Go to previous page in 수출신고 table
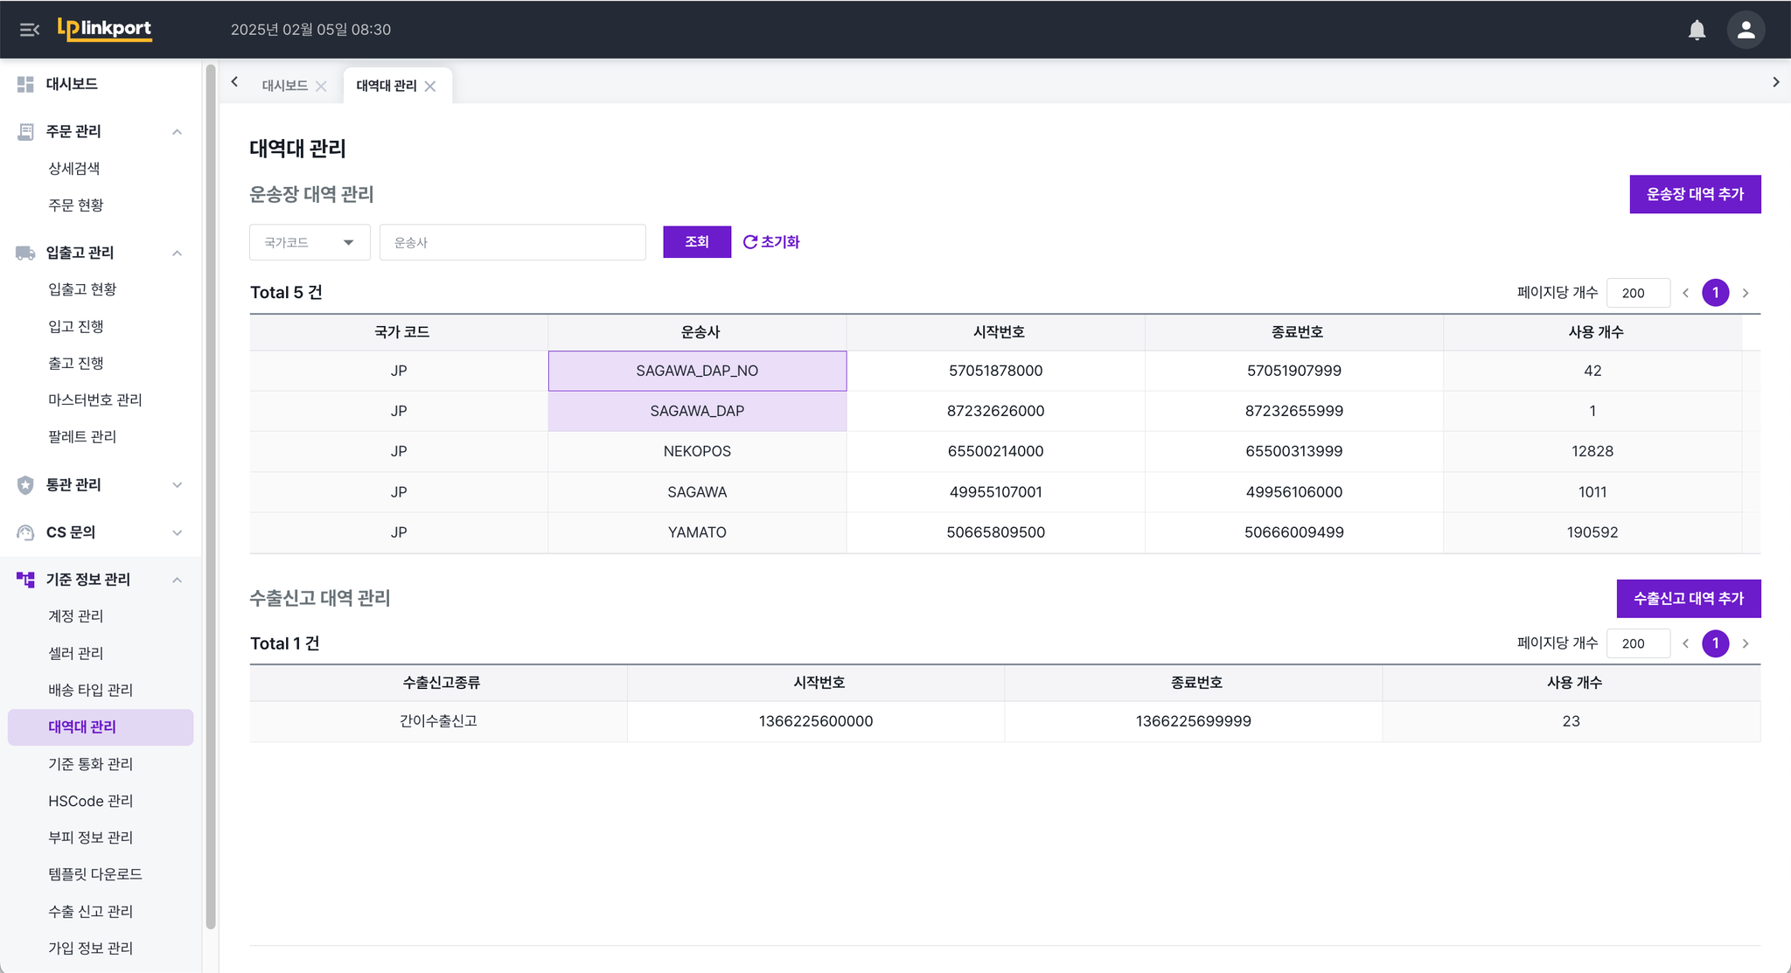Viewport: 1791px width, 973px height. click(1685, 643)
